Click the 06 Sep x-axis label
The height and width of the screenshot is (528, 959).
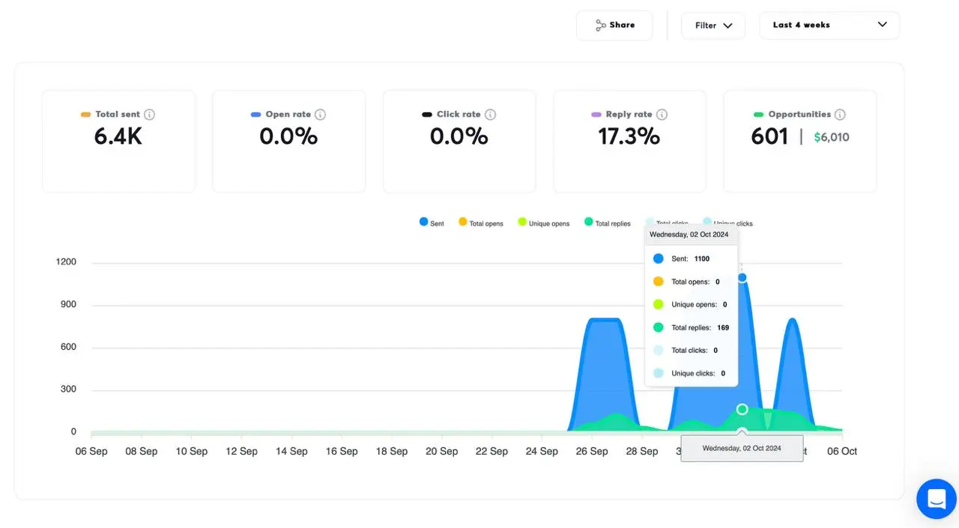[x=91, y=451]
